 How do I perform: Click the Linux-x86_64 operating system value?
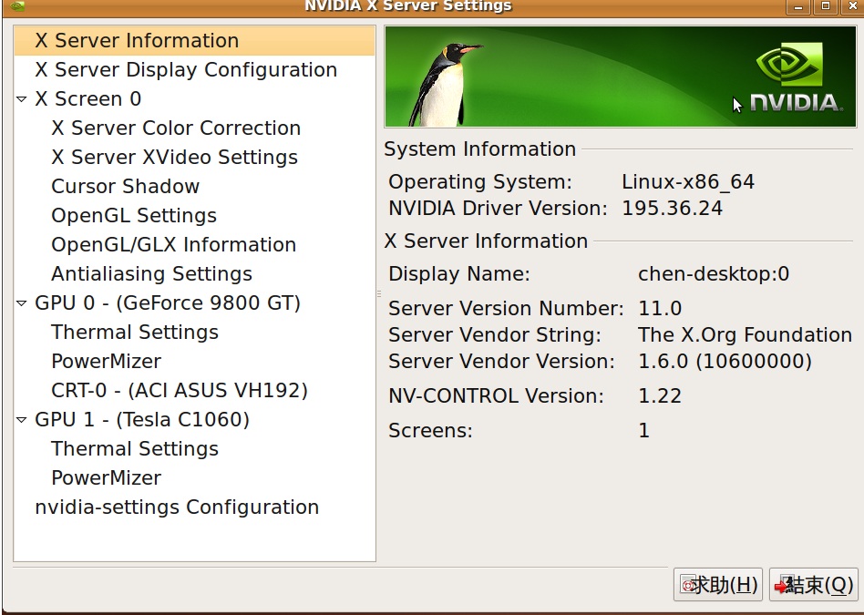(688, 182)
